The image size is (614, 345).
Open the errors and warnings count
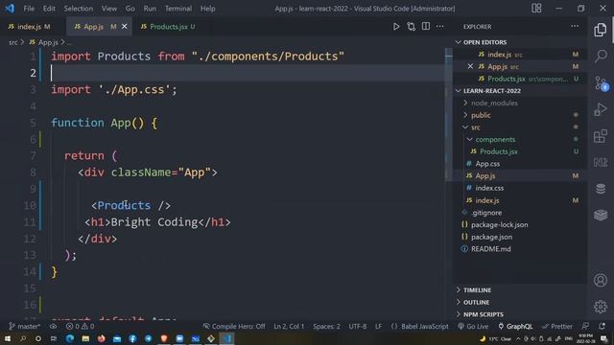[x=80, y=326]
